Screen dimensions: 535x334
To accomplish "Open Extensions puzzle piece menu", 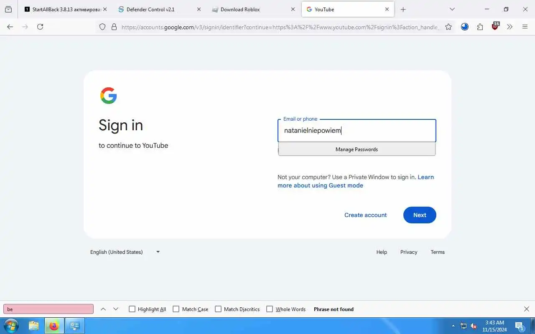I will 480,27.
